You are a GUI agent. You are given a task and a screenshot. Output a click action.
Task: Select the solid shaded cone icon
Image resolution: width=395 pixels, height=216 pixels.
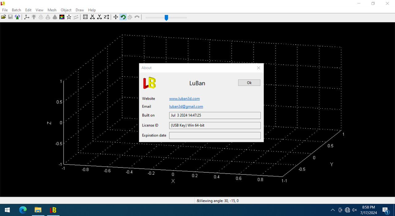(x=55, y=17)
